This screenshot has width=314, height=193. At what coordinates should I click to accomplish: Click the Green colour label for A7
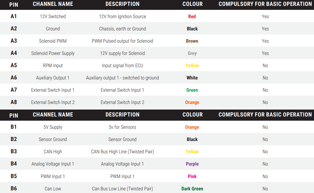tap(192, 90)
